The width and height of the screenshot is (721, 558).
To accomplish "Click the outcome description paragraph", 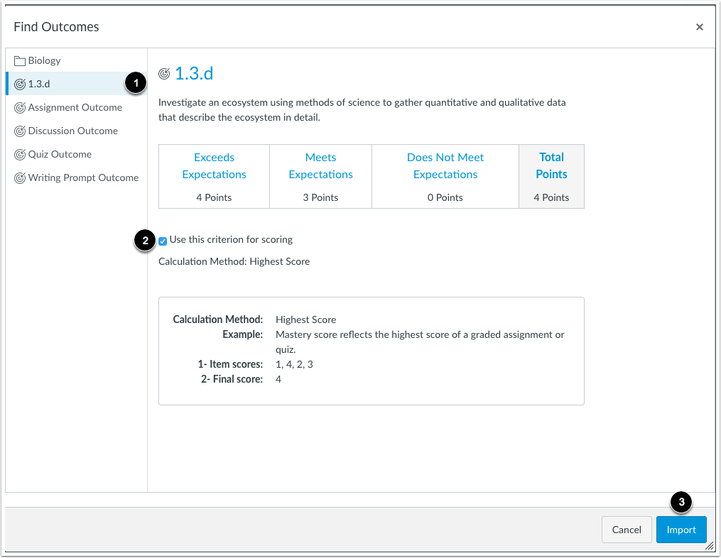I will coord(362,110).
